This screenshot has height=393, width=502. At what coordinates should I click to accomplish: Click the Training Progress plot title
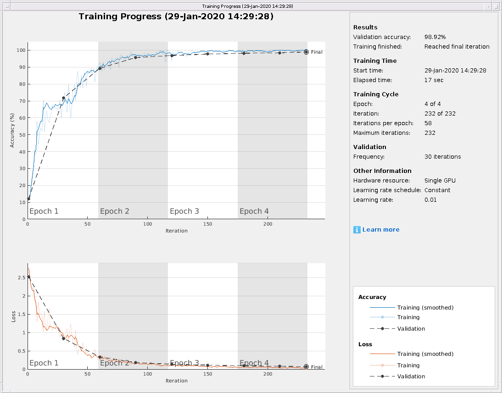176,17
